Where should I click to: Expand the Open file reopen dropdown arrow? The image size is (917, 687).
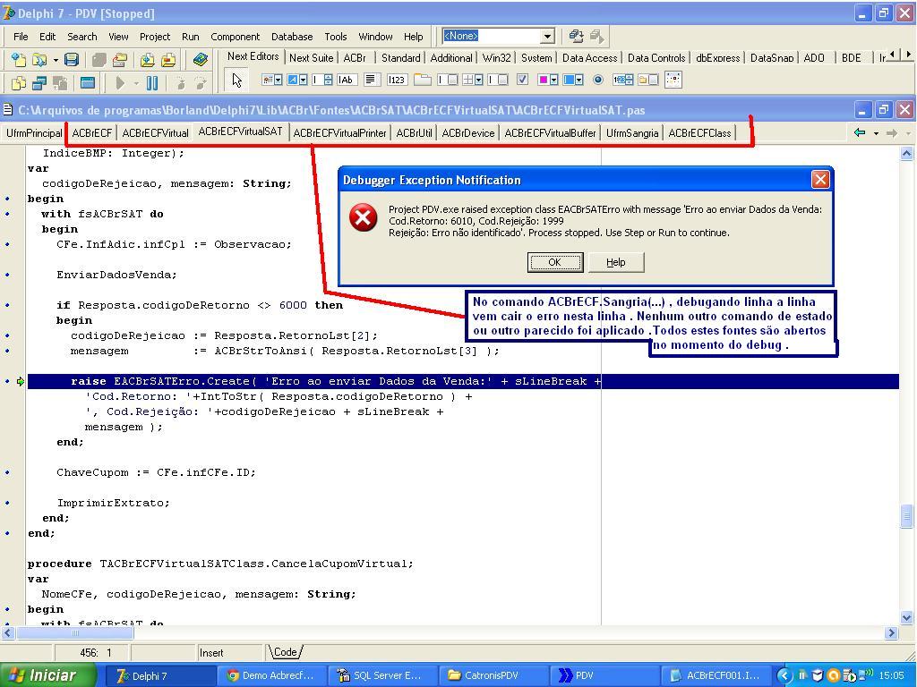pyautogui.click(x=55, y=60)
